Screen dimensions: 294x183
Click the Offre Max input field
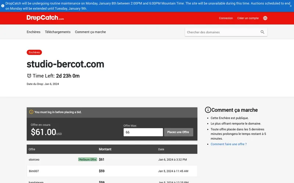click(x=143, y=132)
